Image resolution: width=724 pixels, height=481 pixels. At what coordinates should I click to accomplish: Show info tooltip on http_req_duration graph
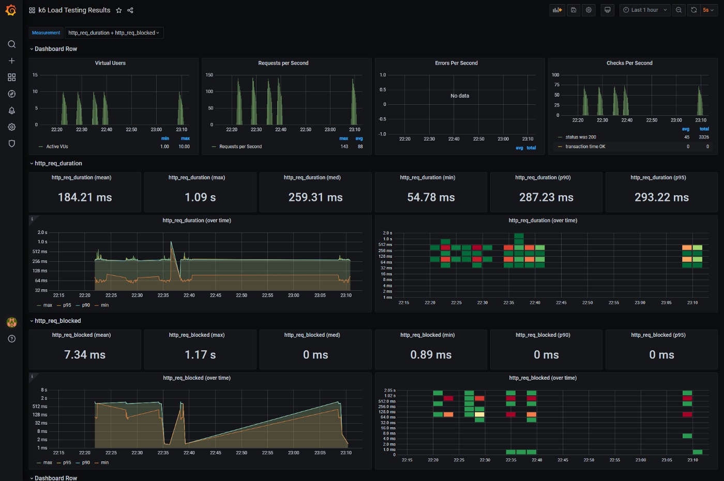(x=32, y=219)
